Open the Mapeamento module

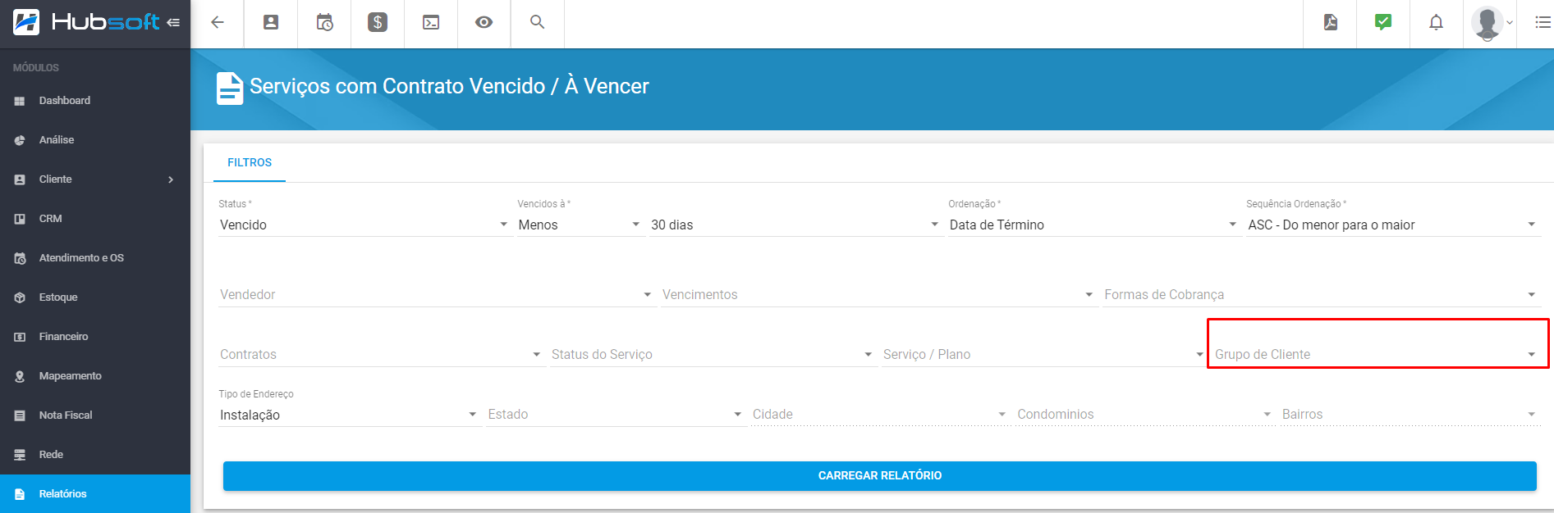pos(95,376)
